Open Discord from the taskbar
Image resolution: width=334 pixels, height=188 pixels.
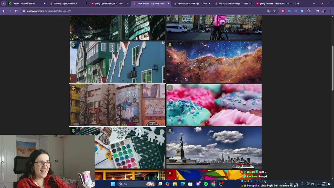coord(198,184)
